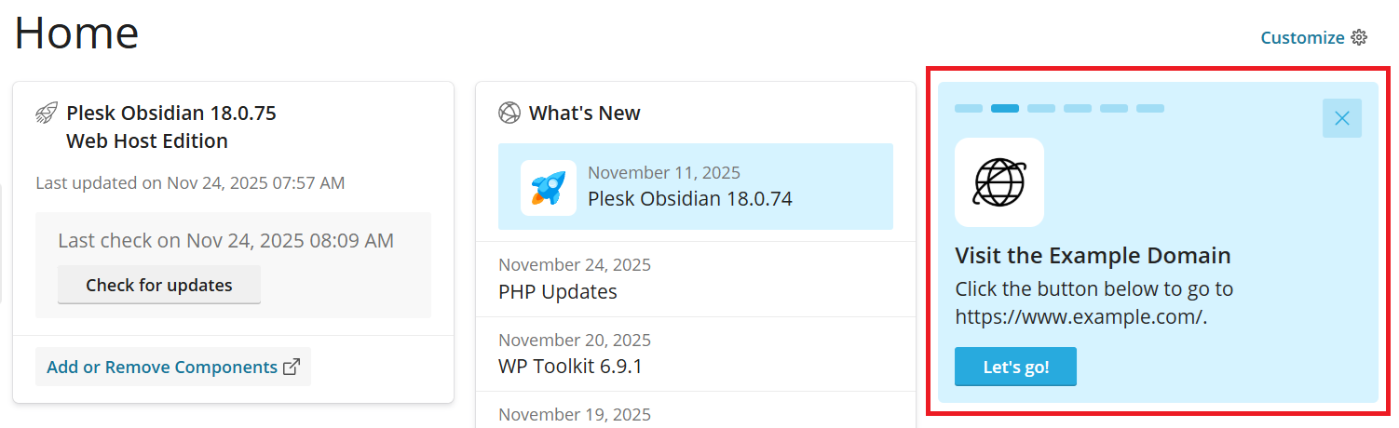1399x428 pixels.
Task: Select the active second banner slide indicator
Action: coord(1005,109)
